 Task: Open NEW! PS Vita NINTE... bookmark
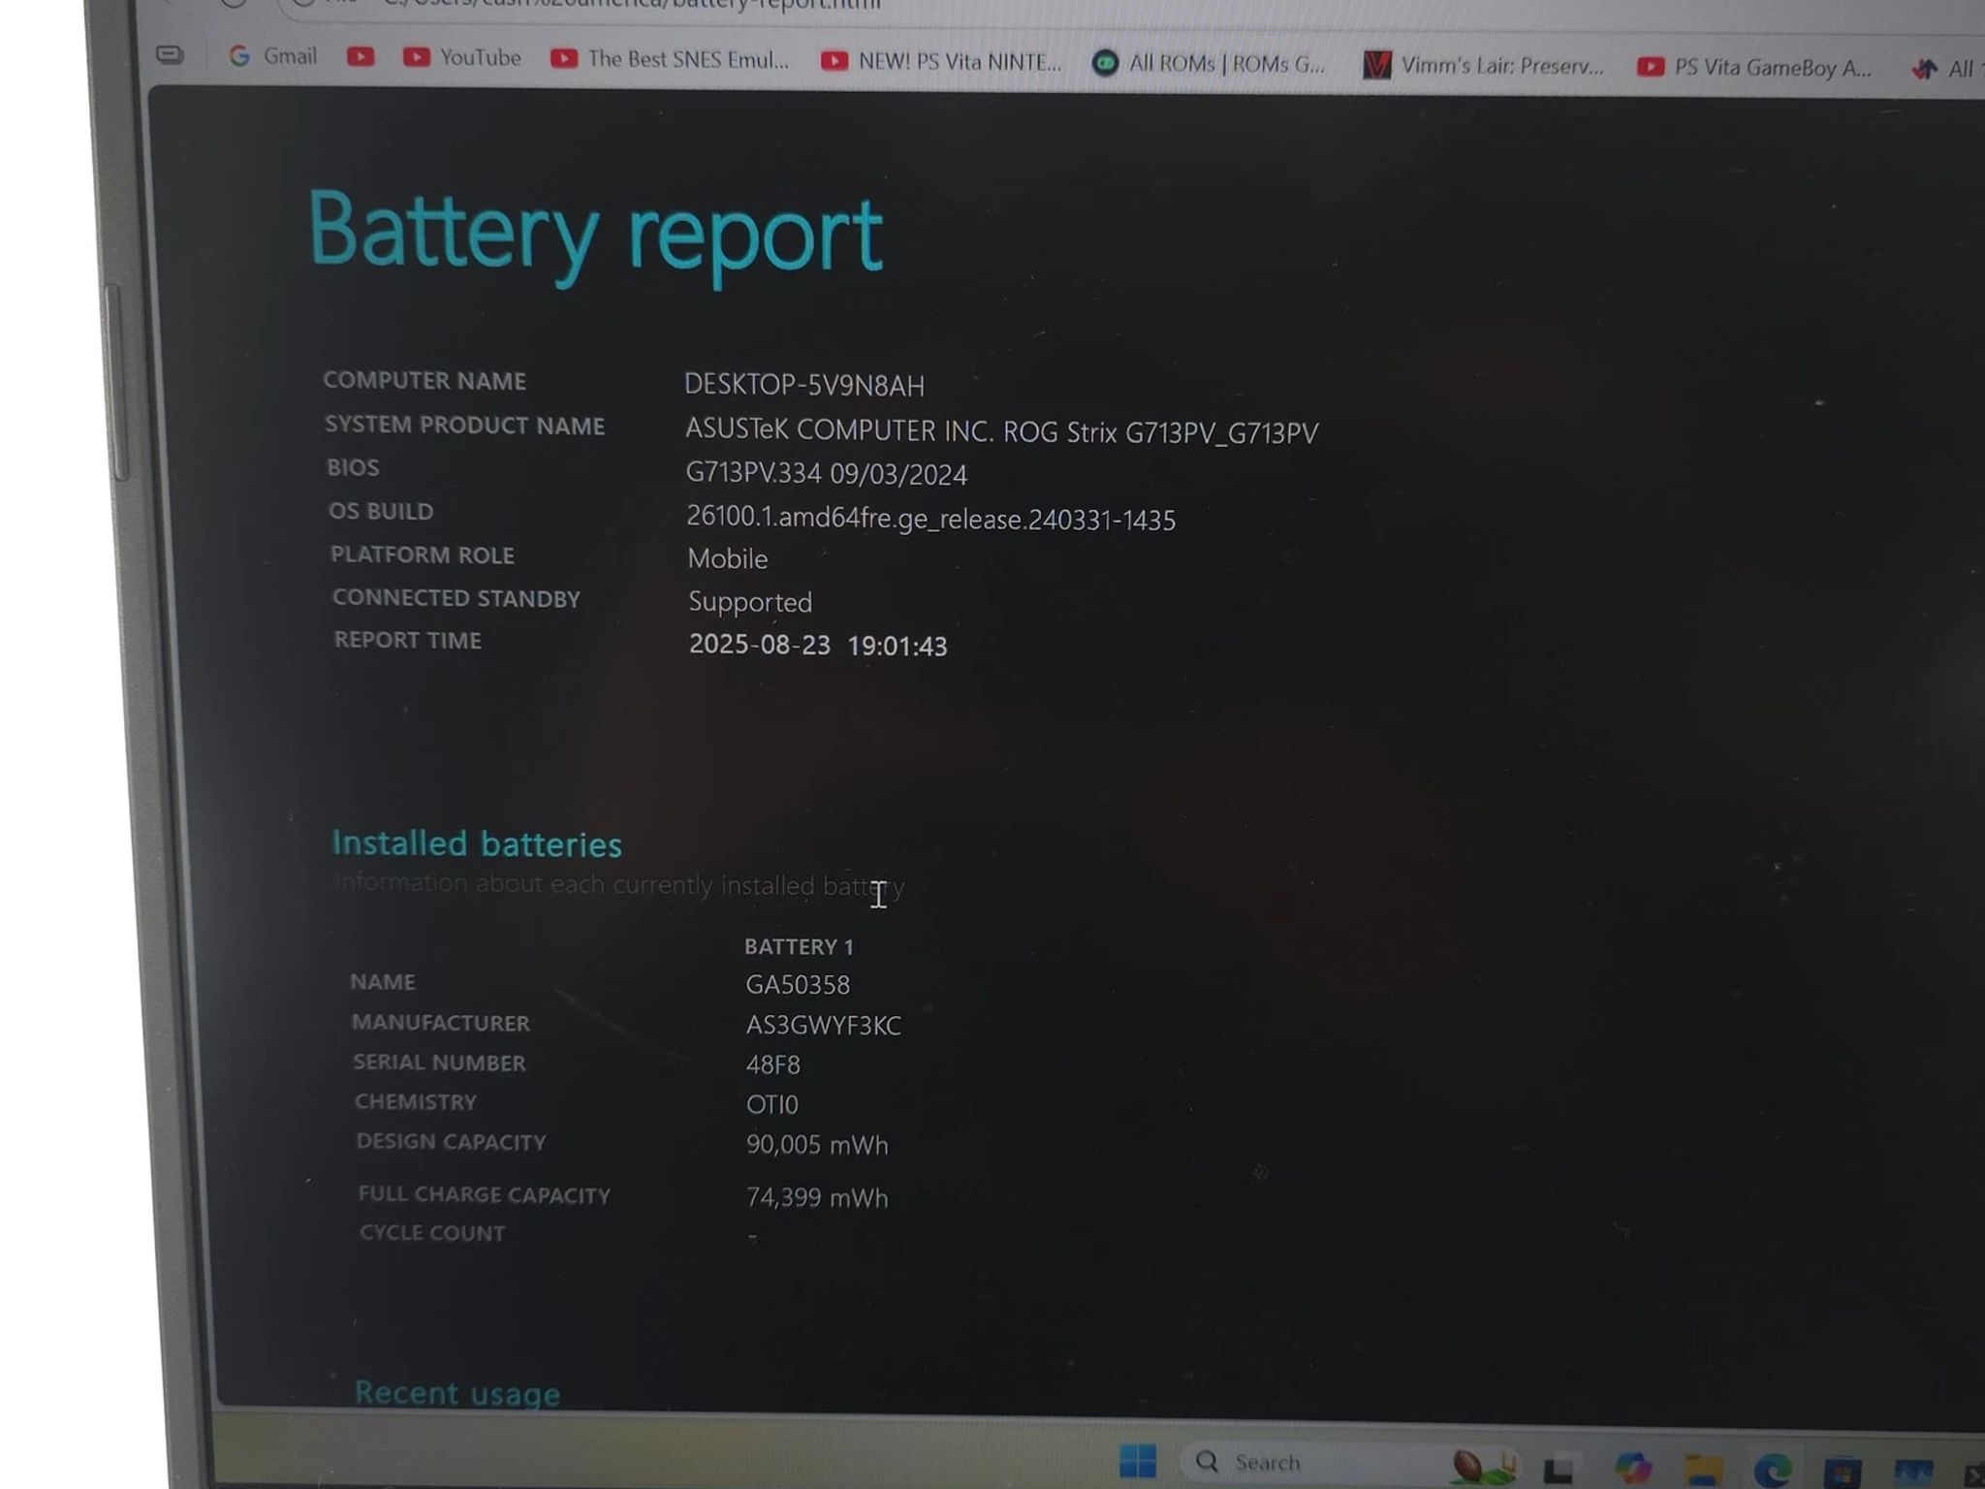940,61
